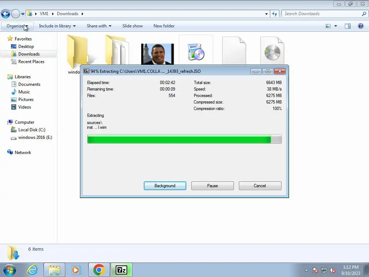Image resolution: width=369 pixels, height=277 pixels.
Task: Toggle the preview pane
Action: tap(348, 26)
